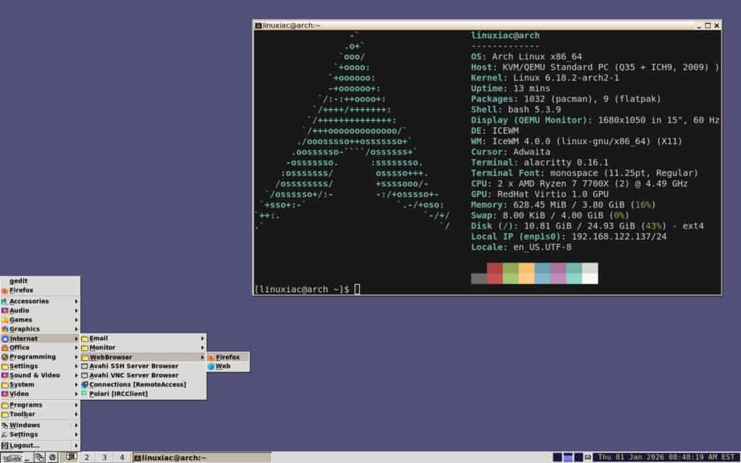Launch the Web browser entry
Screen dimensions: 741x463
tap(225, 365)
